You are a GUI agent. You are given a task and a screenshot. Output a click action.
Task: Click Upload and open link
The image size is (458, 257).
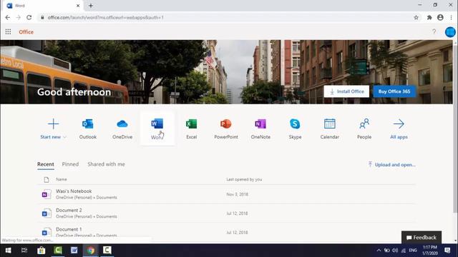pyautogui.click(x=391, y=165)
